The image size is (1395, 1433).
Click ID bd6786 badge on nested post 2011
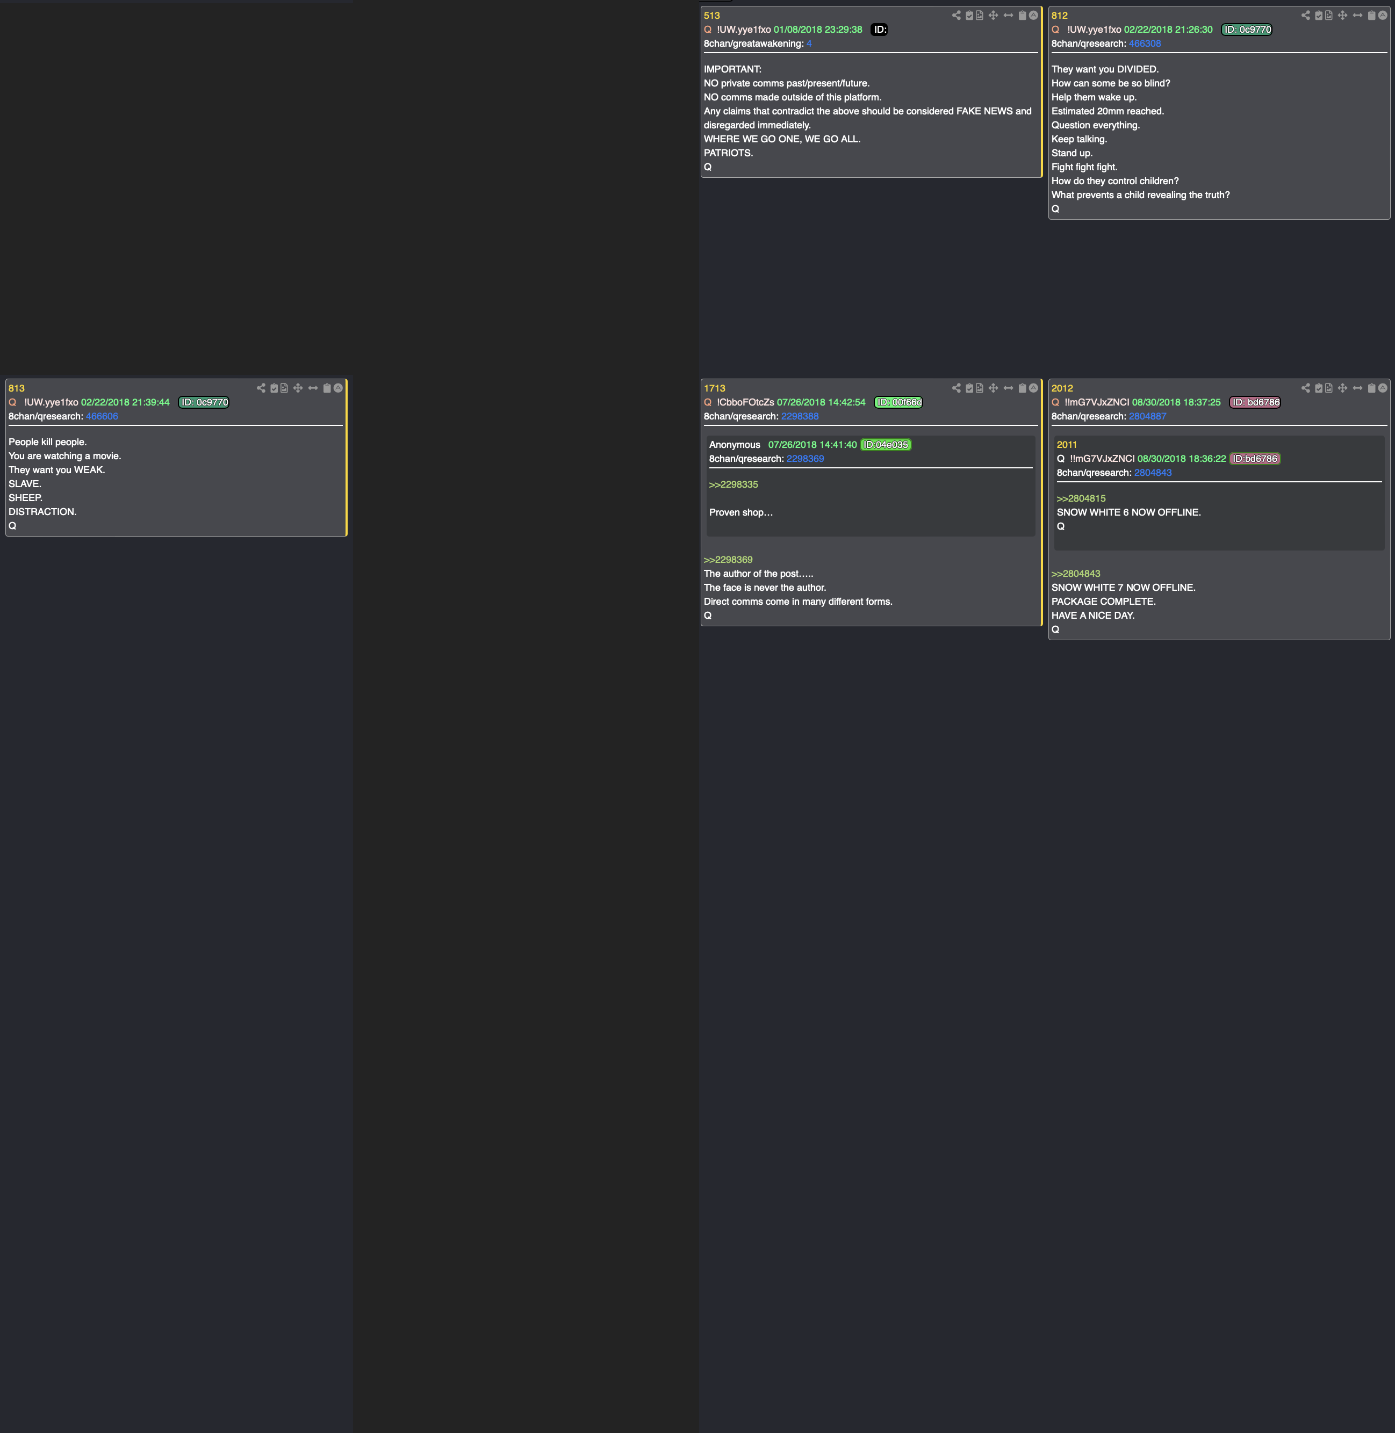pyautogui.click(x=1255, y=459)
